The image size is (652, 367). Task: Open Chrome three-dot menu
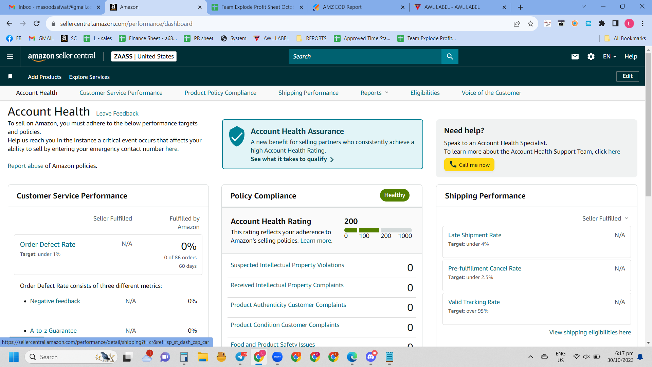[642, 23]
